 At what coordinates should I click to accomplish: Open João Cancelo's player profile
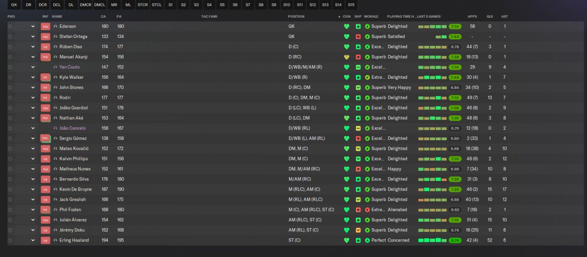[72, 128]
